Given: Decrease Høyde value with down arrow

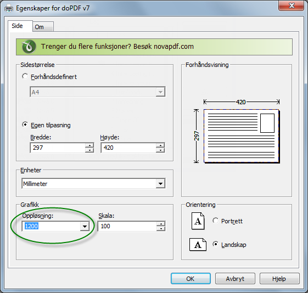Looking at the screenshot, I should click(160, 150).
